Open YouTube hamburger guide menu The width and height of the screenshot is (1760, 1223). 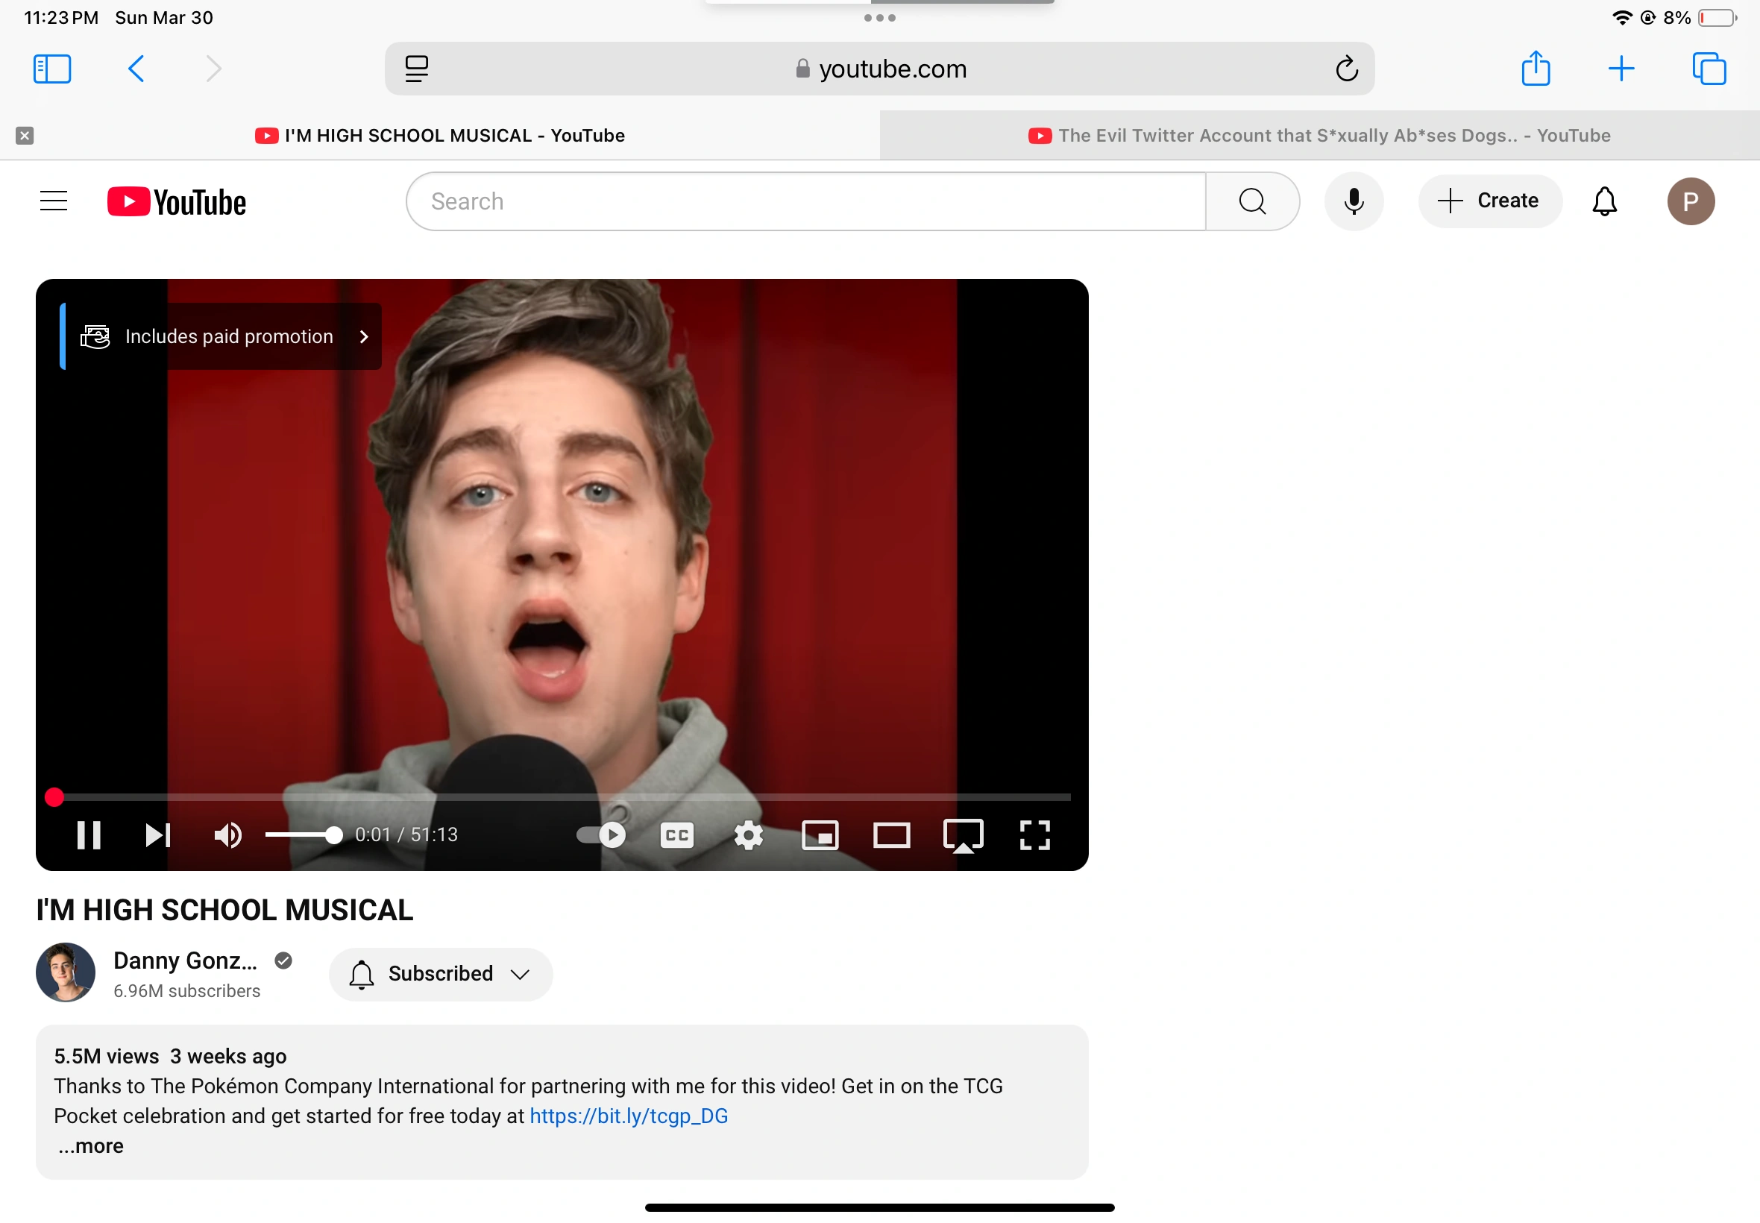(x=54, y=201)
